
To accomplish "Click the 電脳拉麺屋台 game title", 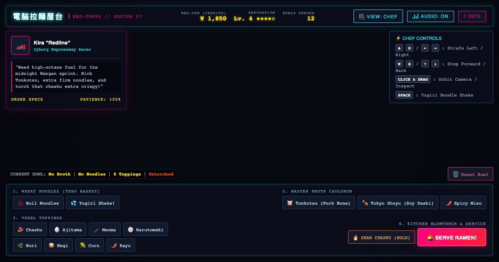I will point(38,17).
